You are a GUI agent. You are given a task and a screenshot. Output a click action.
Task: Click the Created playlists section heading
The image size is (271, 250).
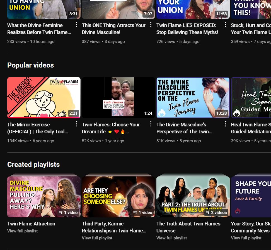point(33,165)
